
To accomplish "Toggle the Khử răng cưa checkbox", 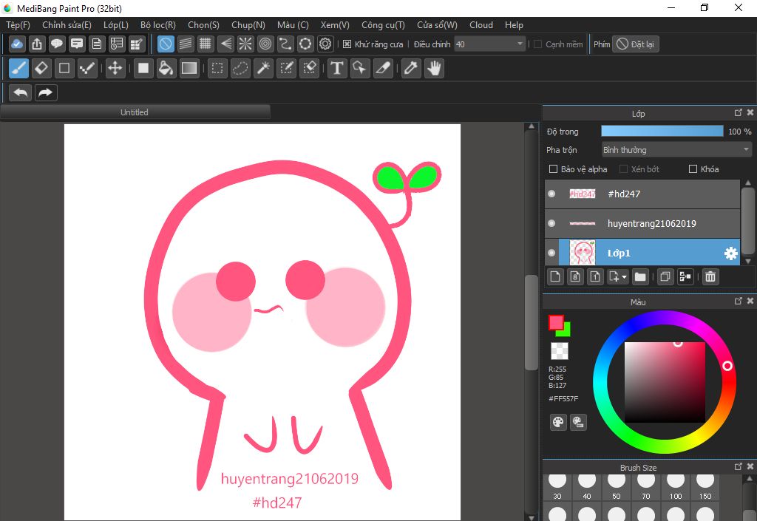I will tap(347, 44).
